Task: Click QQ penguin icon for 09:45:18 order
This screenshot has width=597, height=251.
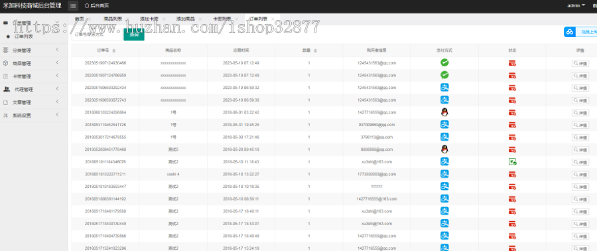Action: click(444, 149)
